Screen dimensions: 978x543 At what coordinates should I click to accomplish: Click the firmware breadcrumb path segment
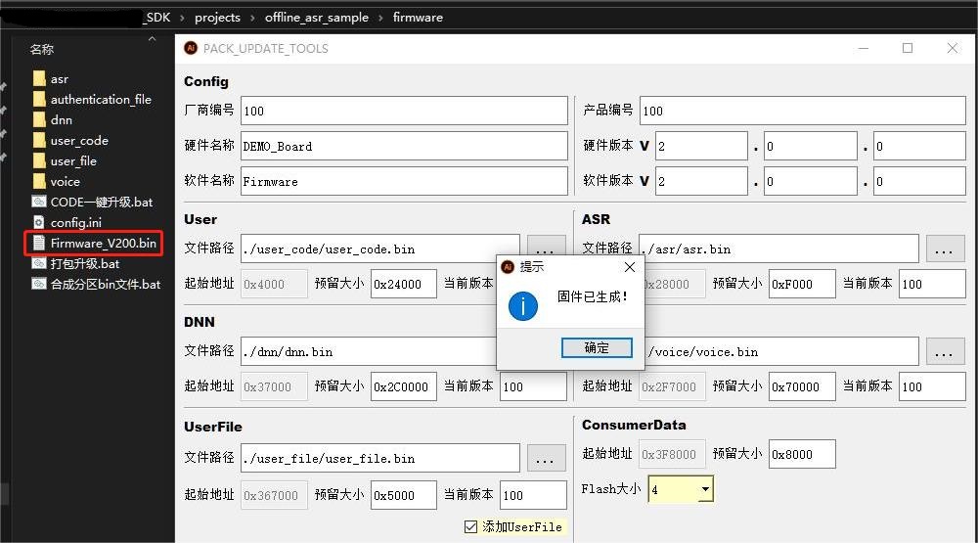418,18
